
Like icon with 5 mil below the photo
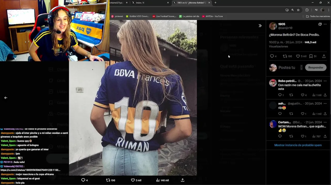[136, 180]
